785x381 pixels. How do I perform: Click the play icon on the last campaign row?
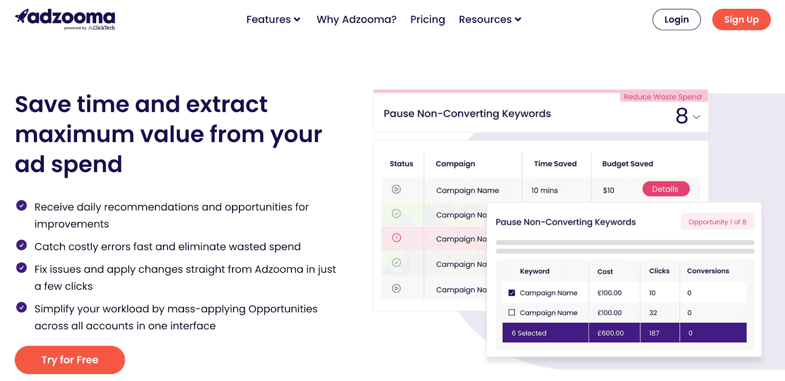click(x=395, y=289)
